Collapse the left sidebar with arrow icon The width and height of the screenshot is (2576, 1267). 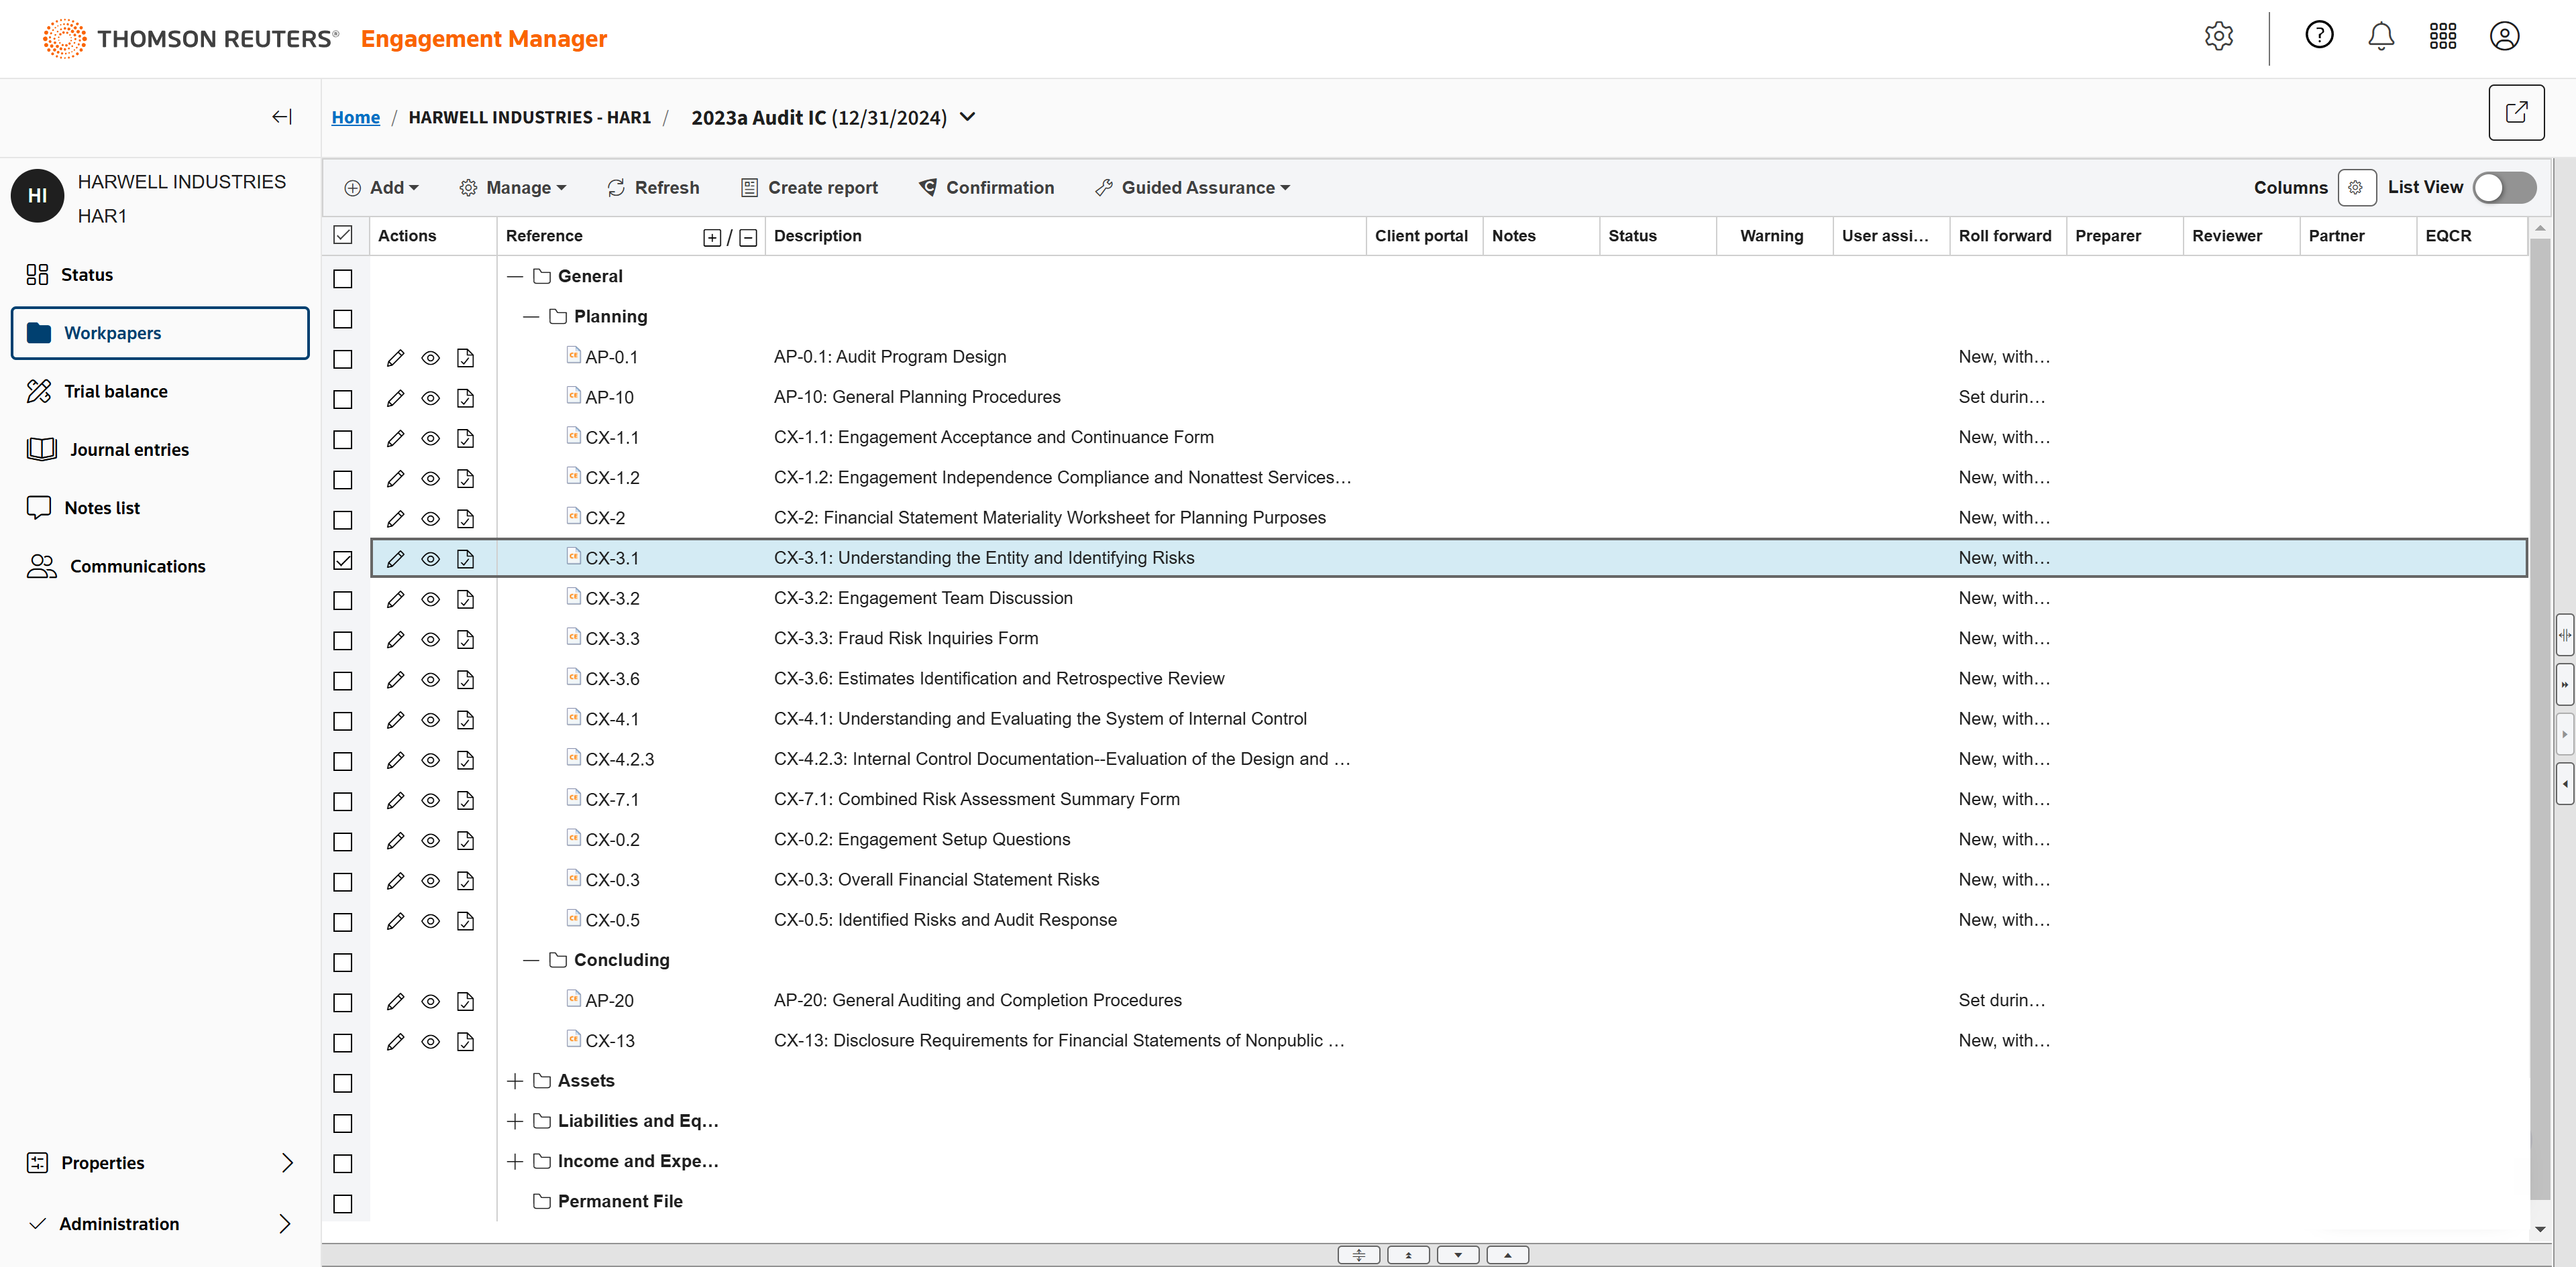click(282, 117)
